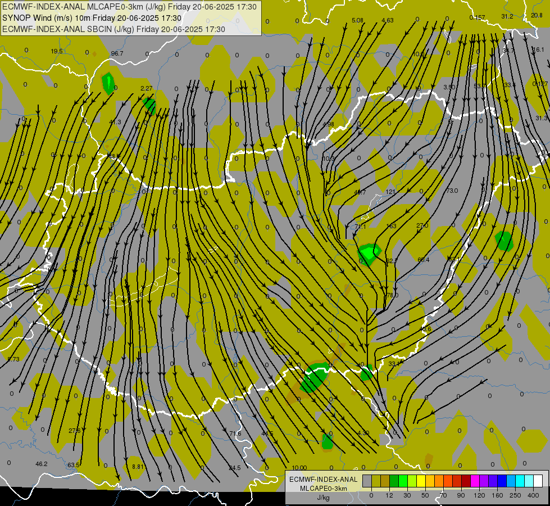Screen dimensions: 550x506
Task: Select the map value '121'
Action: pyautogui.click(x=390, y=192)
